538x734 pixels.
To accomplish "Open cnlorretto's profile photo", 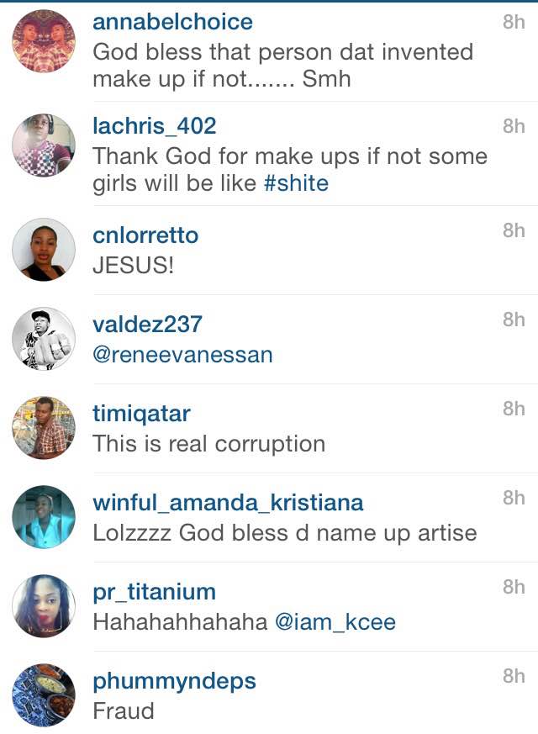I will coord(44,250).
